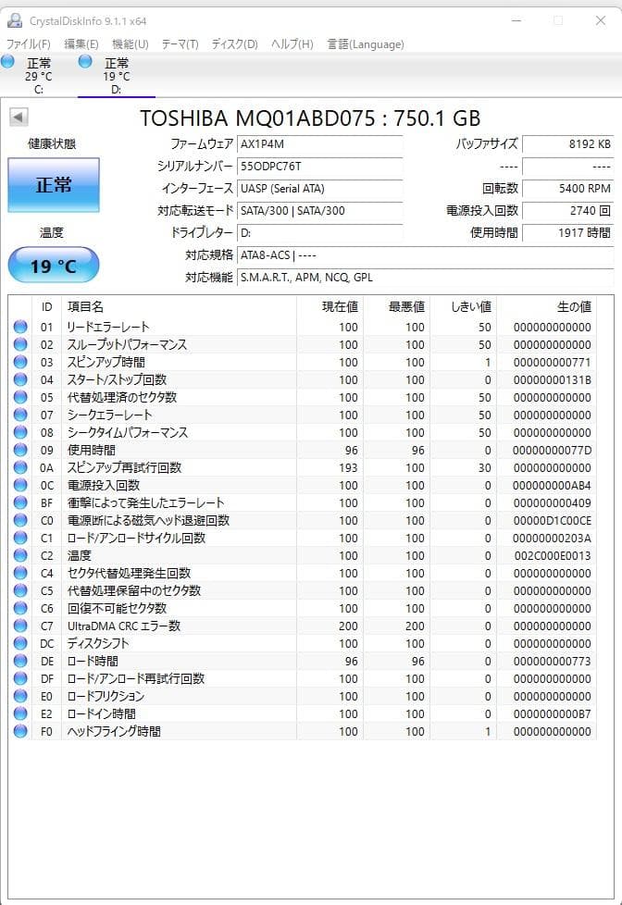Screen dimensions: 622x905
Task: Click the 生の値 column header
Action: click(546, 306)
